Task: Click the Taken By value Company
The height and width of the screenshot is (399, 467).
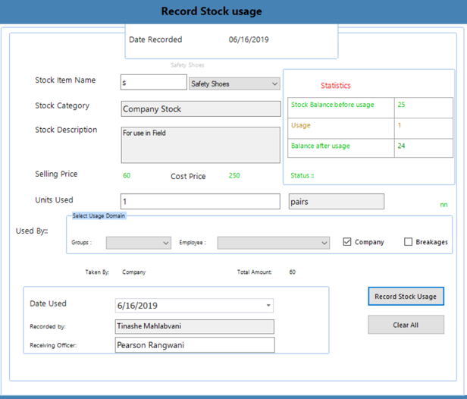Action: tap(133, 272)
